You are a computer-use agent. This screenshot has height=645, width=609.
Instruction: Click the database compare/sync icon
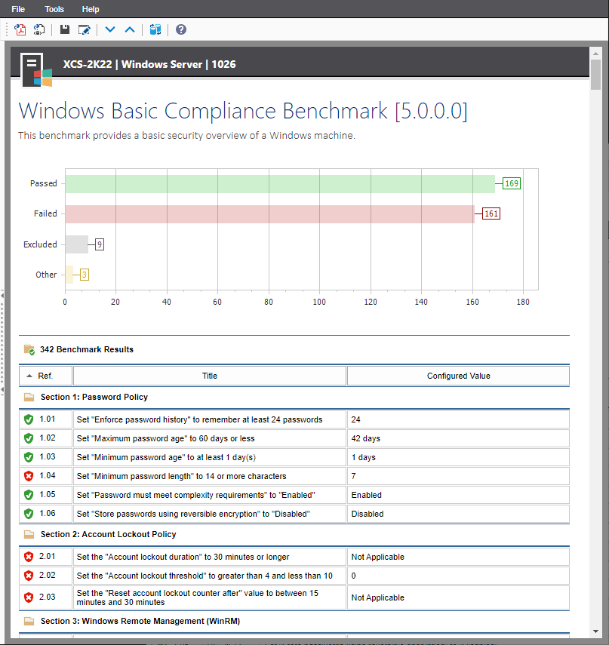coord(155,29)
